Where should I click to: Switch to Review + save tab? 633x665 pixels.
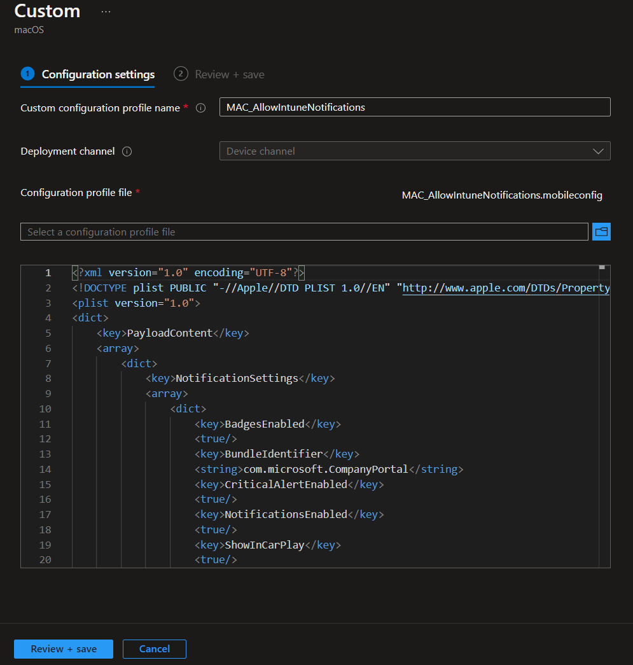219,74
